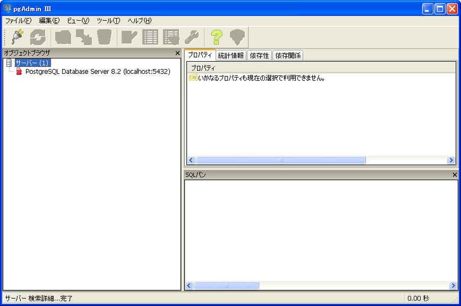Click the greyed create-object toolbar icon
461x306 pixels.
click(x=84, y=37)
